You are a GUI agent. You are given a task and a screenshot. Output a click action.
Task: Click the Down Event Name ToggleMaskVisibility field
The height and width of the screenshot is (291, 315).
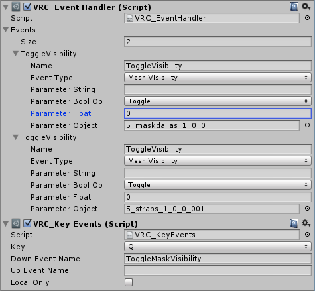tap(218, 259)
